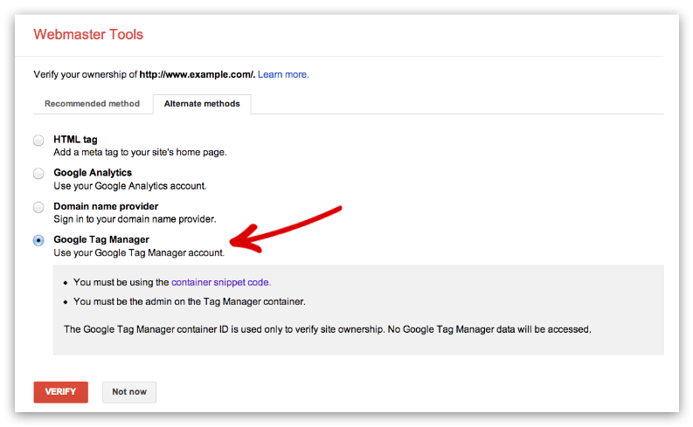Click the bold HTML tag label

[75, 140]
